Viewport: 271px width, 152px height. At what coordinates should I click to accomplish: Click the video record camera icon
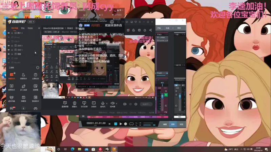pyautogui.click(x=125, y=104)
